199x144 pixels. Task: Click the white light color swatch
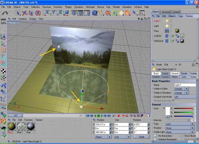click(x=168, y=111)
